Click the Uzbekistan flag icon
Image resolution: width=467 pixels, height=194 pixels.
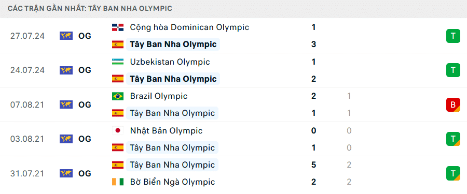click(118, 62)
